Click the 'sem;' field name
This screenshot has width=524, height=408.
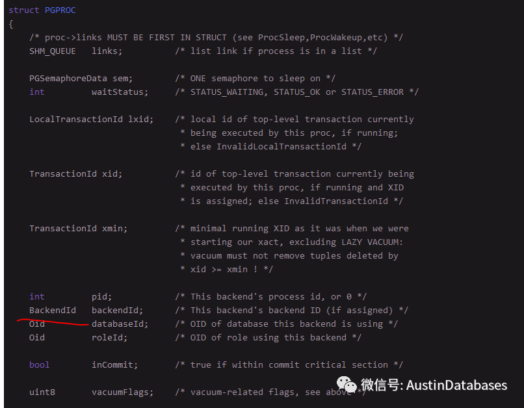[123, 79]
